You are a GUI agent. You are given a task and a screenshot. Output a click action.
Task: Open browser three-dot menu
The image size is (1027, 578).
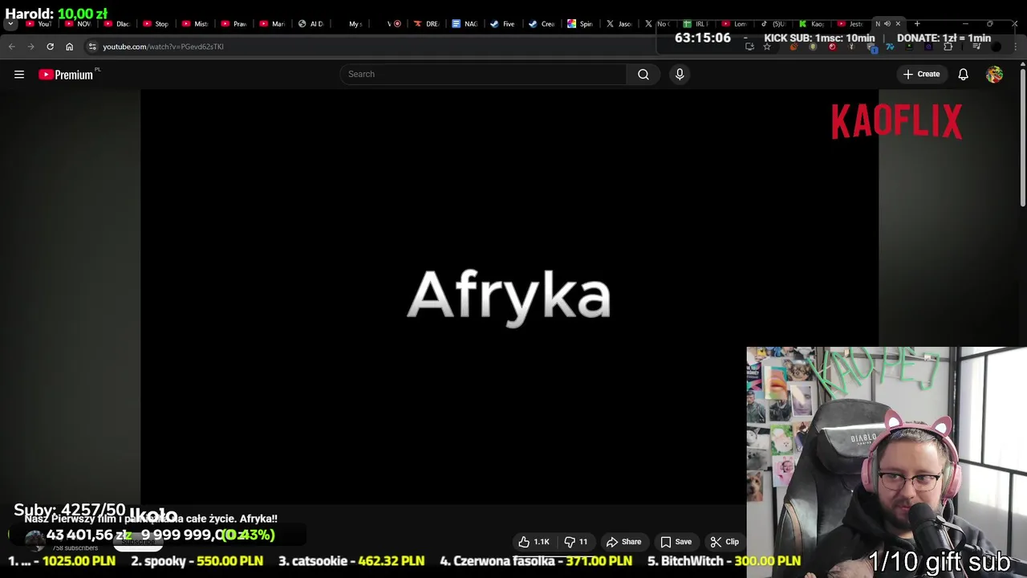coord(1015,47)
